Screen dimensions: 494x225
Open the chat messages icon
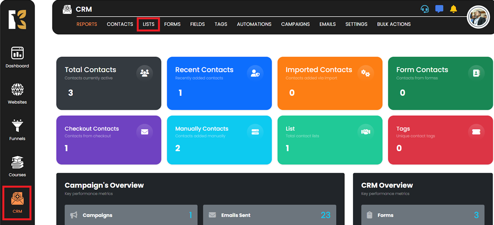(x=439, y=9)
